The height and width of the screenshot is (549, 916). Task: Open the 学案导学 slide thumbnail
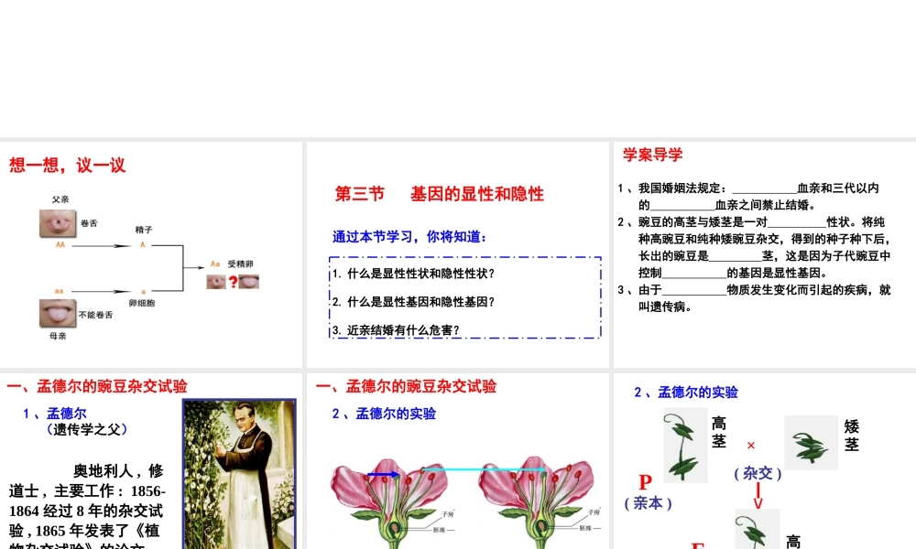coord(765,254)
